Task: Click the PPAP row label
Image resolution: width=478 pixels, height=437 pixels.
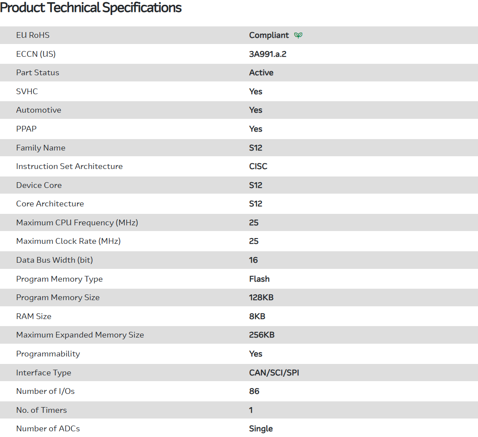Action: (x=26, y=129)
